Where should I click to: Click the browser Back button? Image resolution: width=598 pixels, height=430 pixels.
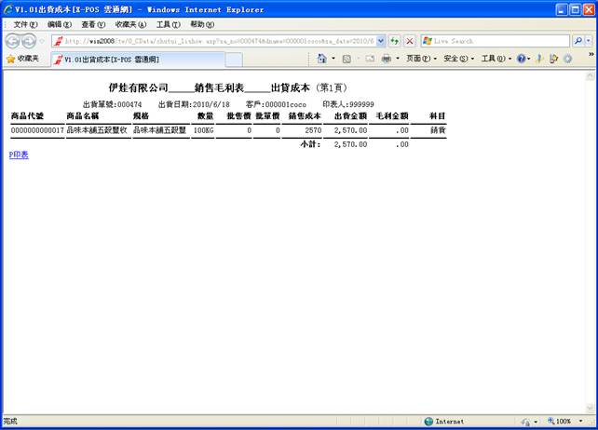point(13,41)
